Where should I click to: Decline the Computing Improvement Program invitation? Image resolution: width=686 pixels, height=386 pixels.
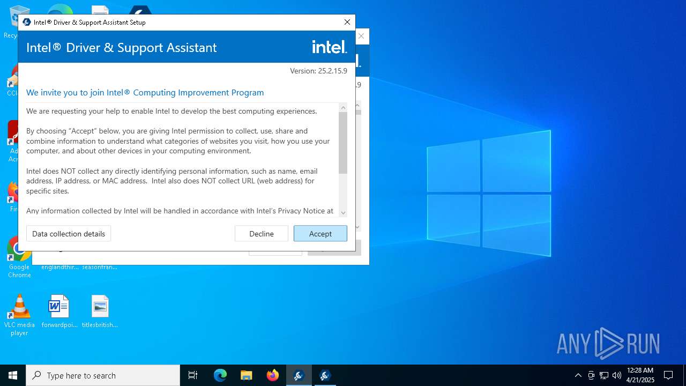262,233
